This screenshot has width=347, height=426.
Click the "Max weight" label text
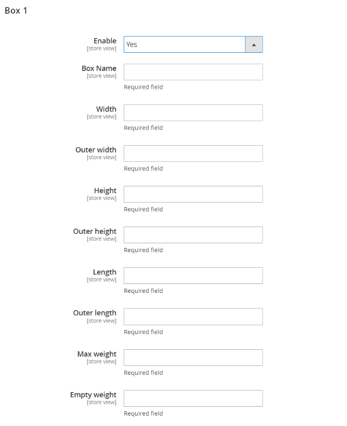tap(97, 354)
